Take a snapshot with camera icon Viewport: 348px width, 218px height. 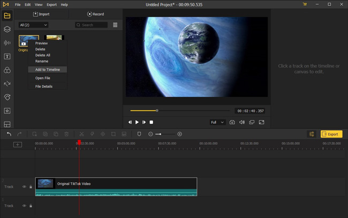pos(232,122)
